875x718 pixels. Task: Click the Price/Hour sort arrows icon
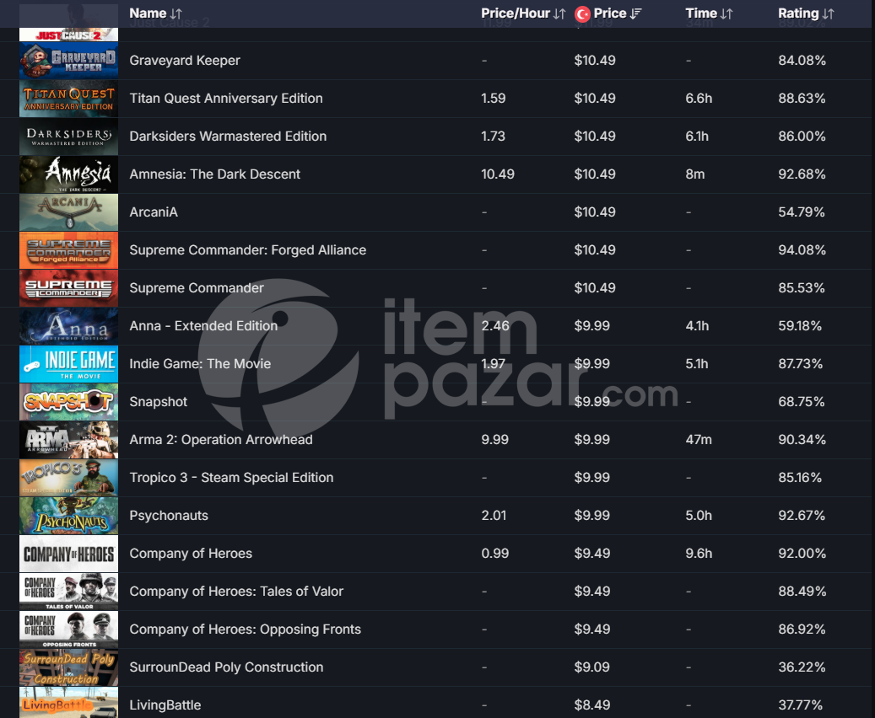click(559, 14)
